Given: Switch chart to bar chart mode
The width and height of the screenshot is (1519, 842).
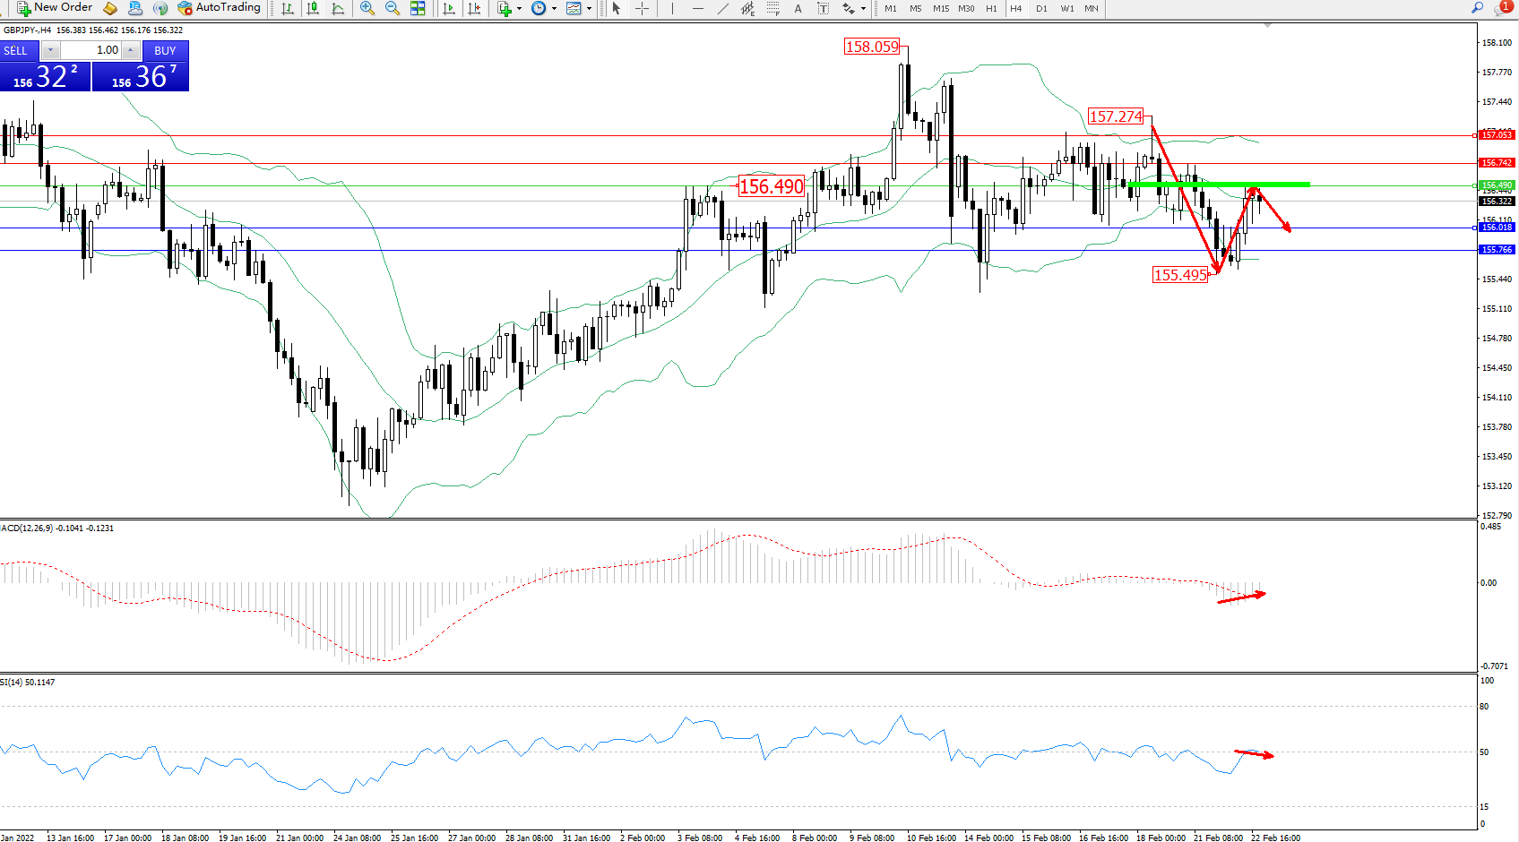Looking at the screenshot, I should click(288, 8).
